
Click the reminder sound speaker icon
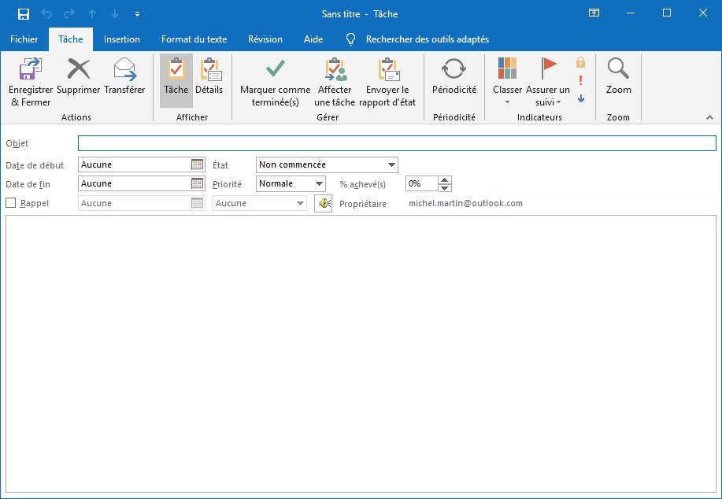[323, 203]
